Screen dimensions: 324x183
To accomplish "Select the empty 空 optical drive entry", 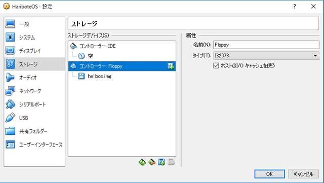I will tap(122, 56).
